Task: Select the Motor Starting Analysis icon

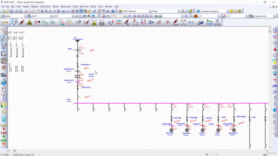Action: [x=37, y=22]
